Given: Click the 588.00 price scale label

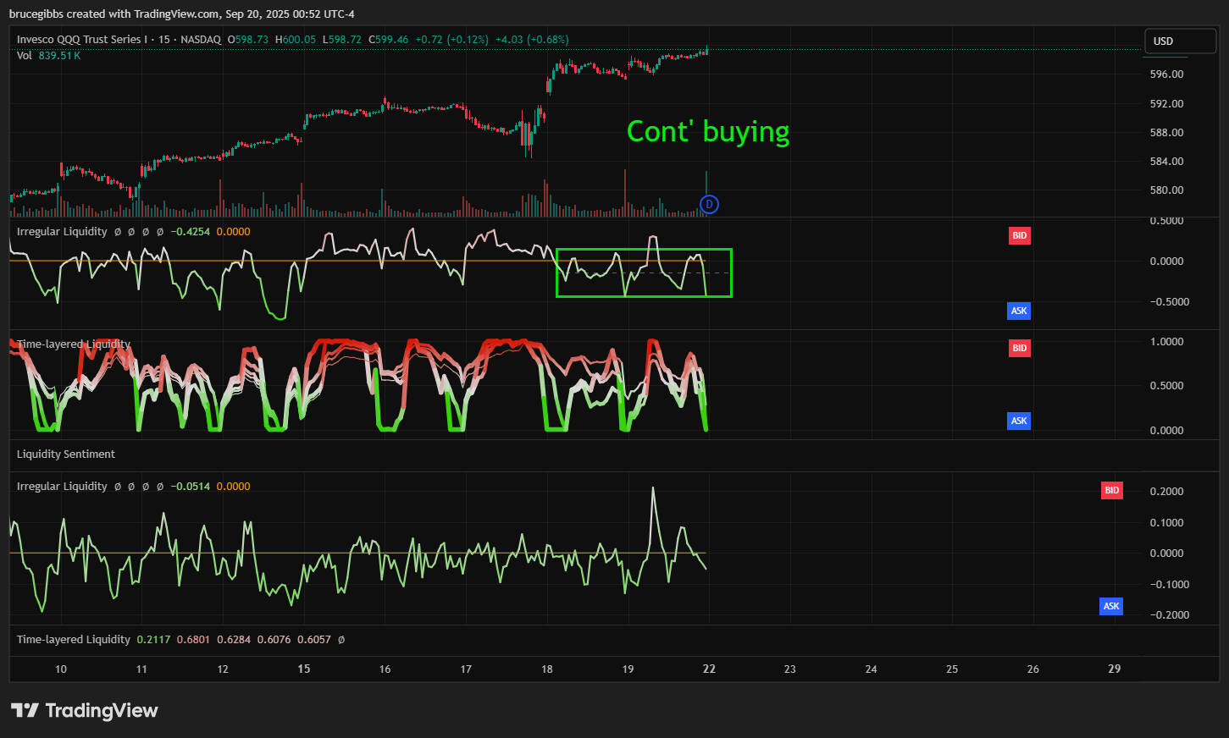Looking at the screenshot, I should (1166, 132).
